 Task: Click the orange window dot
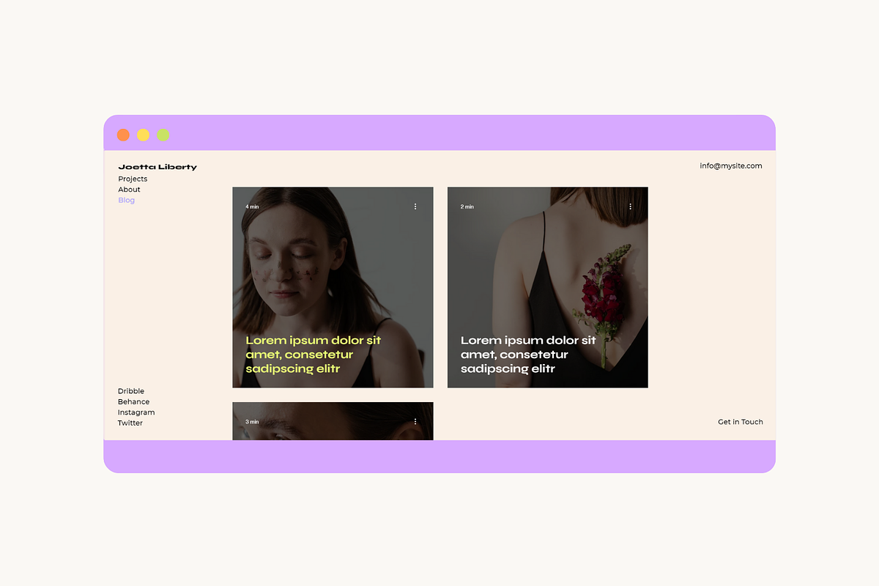tap(123, 135)
